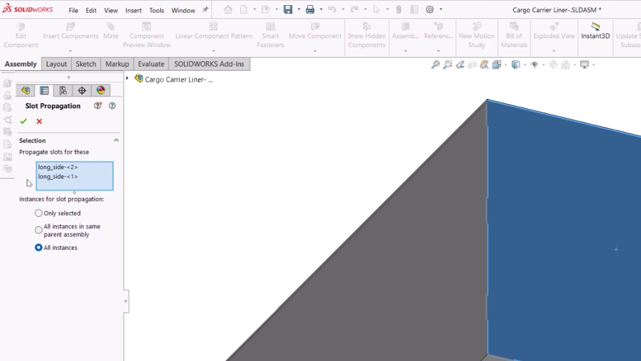Activate the Zoom to Area tool

point(447,65)
